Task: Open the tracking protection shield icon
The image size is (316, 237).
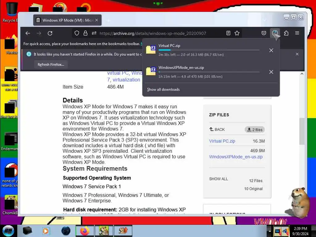Action: pos(77,33)
